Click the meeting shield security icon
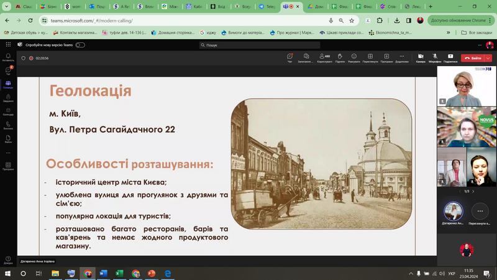The image size is (497, 280). pyautogui.click(x=23, y=58)
